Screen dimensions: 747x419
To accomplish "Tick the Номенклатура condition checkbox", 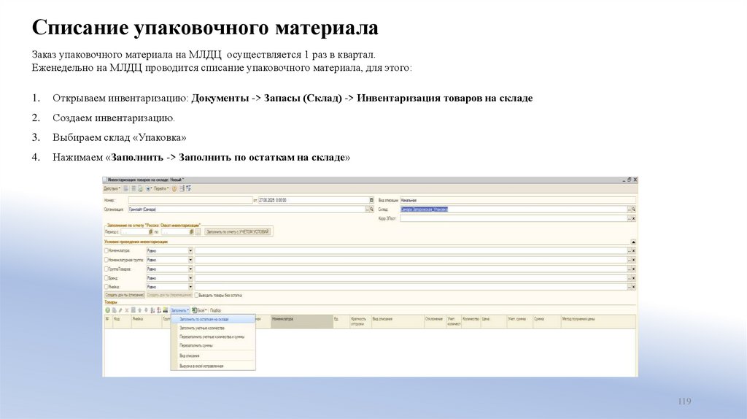I will point(107,250).
